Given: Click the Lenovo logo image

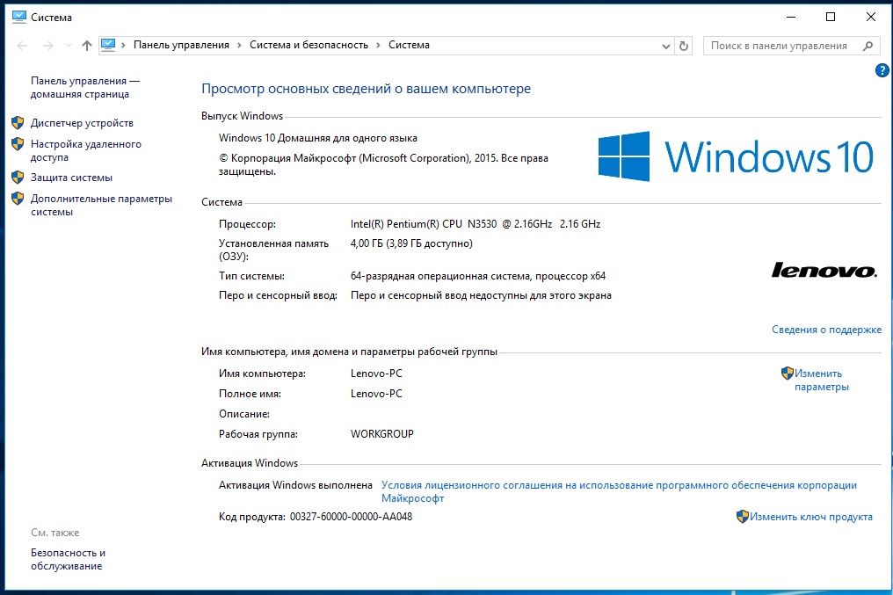Looking at the screenshot, I should coord(824,270).
